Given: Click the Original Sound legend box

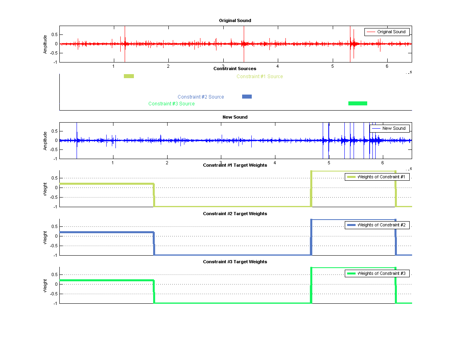Looking at the screenshot, I should pos(387,32).
